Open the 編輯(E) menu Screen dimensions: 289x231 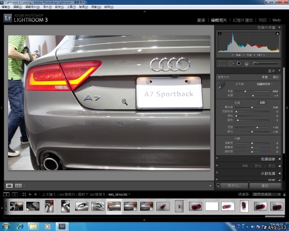click(18, 7)
